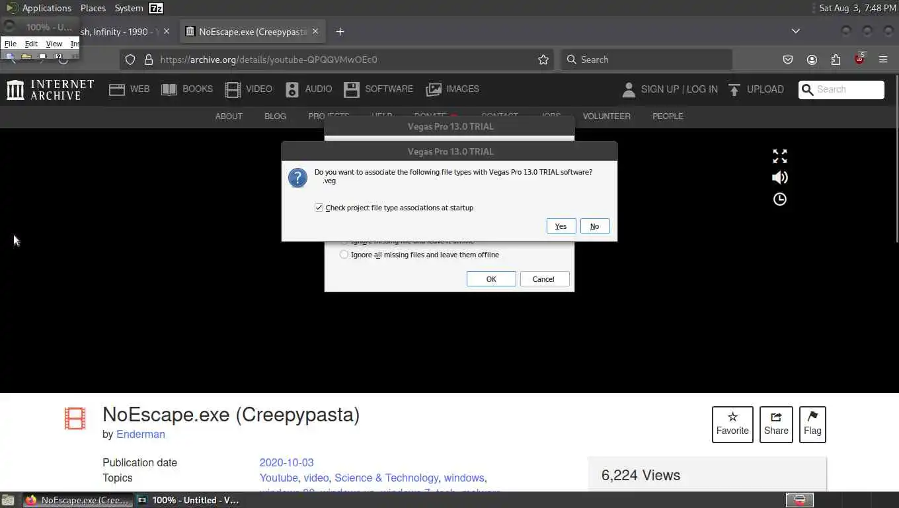Viewport: 899px width, 508px height.
Task: Launch the 7z icon in the top panel
Action: (x=156, y=8)
